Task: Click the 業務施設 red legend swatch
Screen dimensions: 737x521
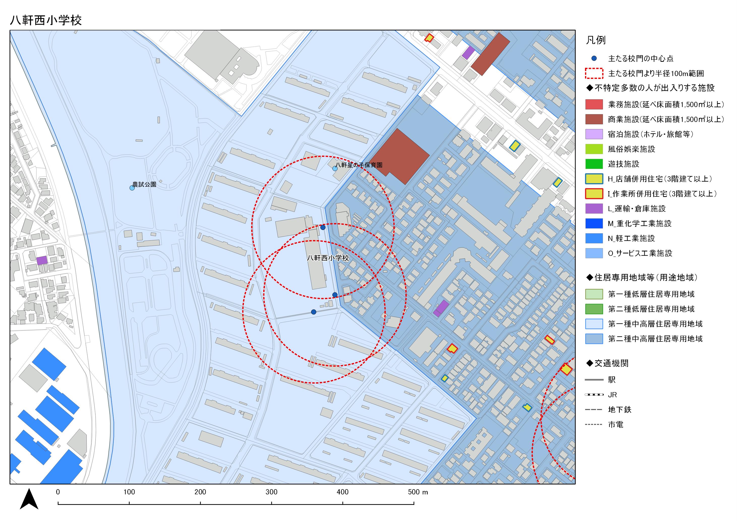Action: [594, 104]
